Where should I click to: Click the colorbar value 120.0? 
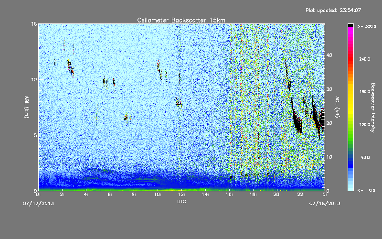click(x=365, y=124)
